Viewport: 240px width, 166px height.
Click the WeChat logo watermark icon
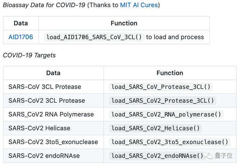(x=208, y=156)
